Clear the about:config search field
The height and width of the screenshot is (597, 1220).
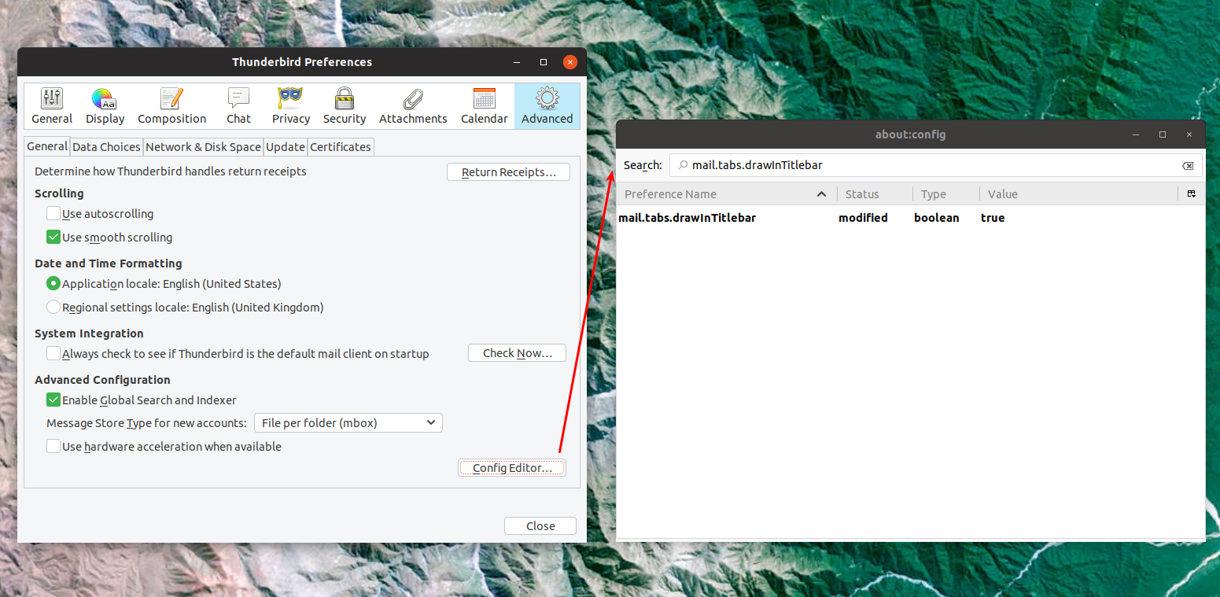pos(1188,166)
